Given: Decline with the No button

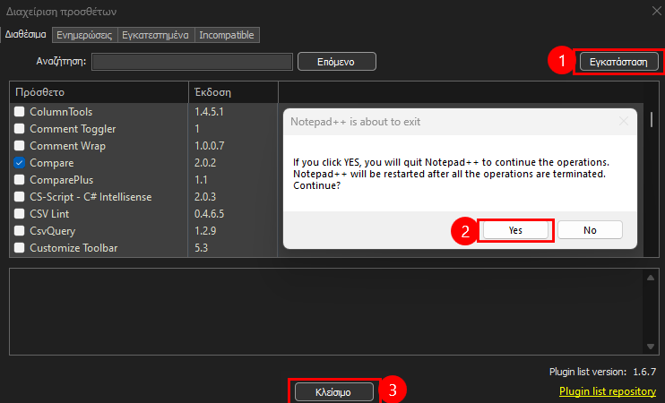Looking at the screenshot, I should [590, 230].
